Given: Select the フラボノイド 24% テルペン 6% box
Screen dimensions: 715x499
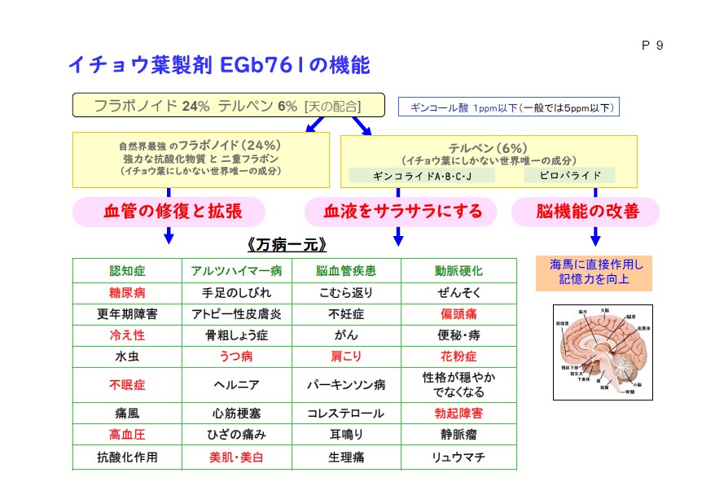Looking at the screenshot, I should click(229, 105).
